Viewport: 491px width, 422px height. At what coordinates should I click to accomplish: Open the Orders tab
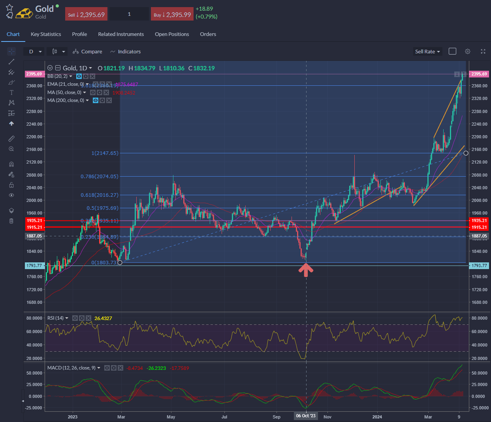208,34
